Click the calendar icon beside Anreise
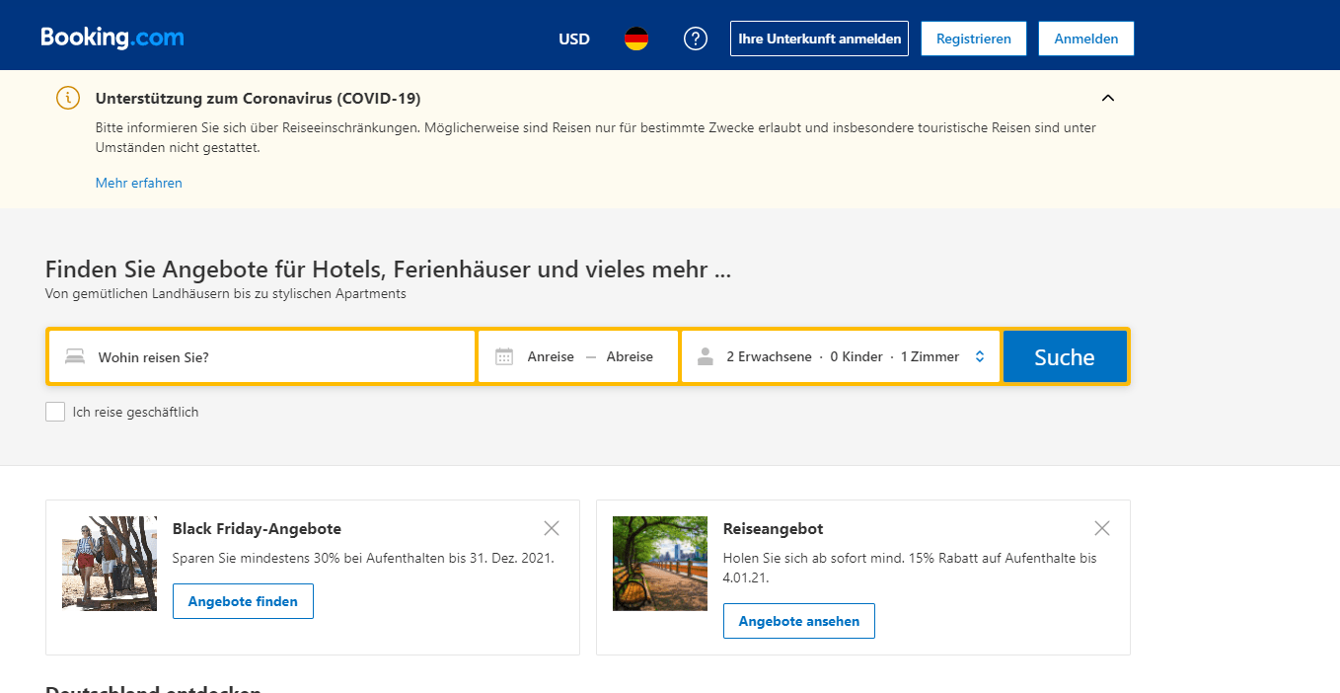Image resolution: width=1340 pixels, height=693 pixels. [x=504, y=356]
